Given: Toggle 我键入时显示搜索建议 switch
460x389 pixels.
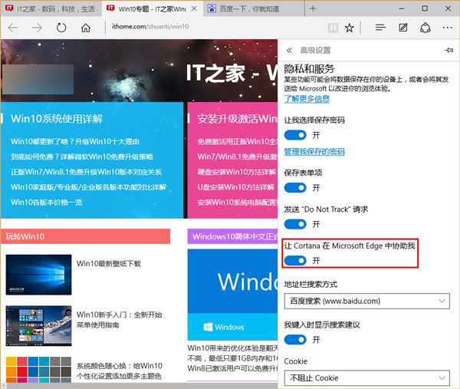Looking at the screenshot, I should 295,340.
